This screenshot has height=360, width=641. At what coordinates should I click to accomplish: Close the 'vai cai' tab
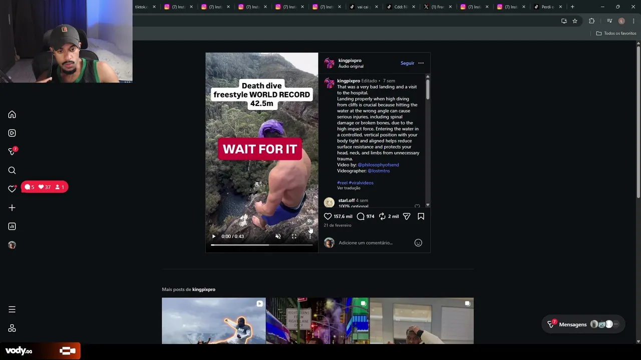click(376, 7)
